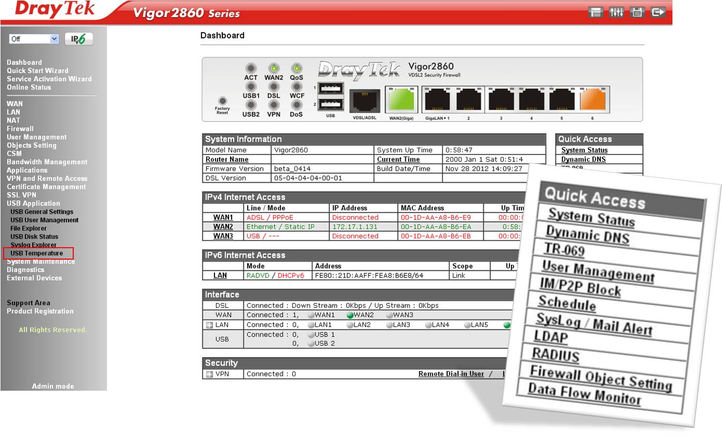Screen dimensions: 723x436
Task: Click the logout arrow icon in header
Action: (658, 12)
